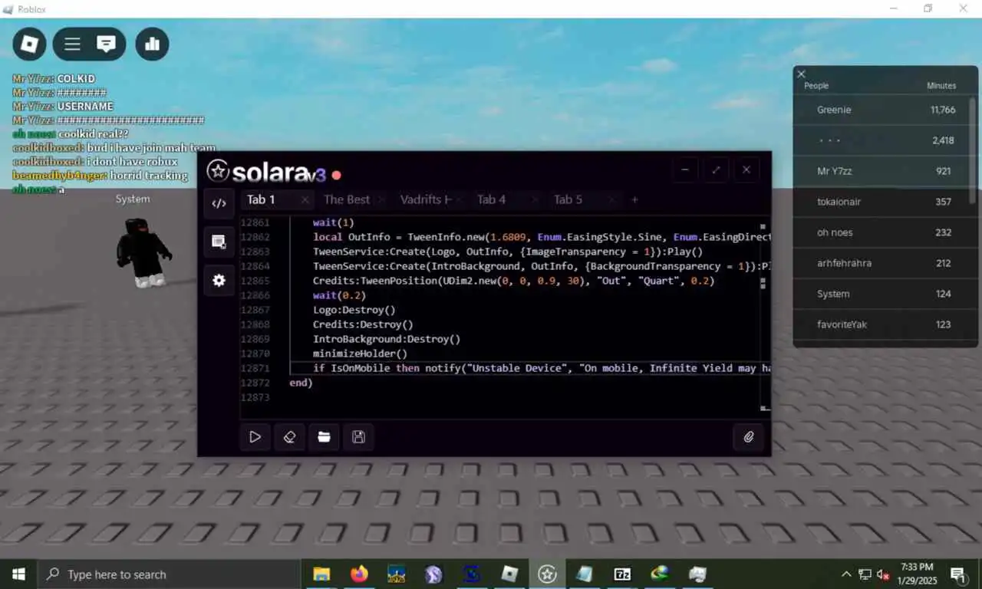Open the Roblox hamburger menu
The image size is (982, 589).
click(72, 44)
